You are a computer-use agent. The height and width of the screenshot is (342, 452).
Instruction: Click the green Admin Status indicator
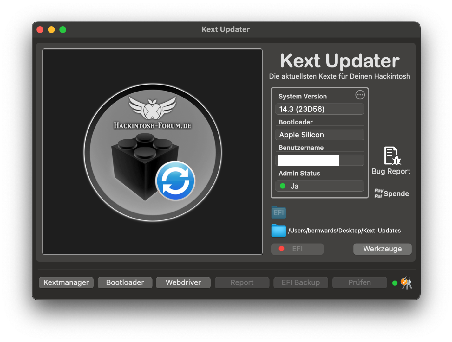point(283,186)
